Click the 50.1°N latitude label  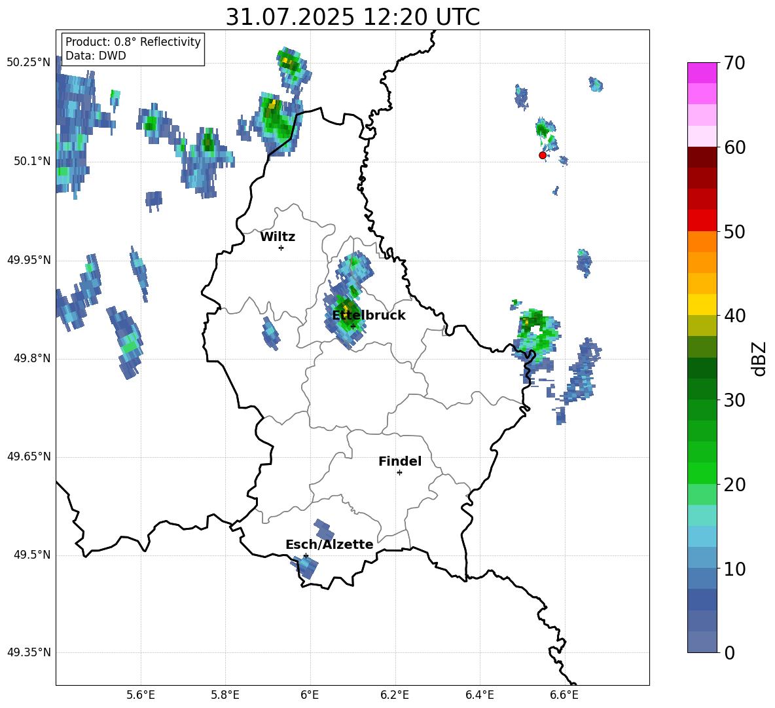[32, 161]
